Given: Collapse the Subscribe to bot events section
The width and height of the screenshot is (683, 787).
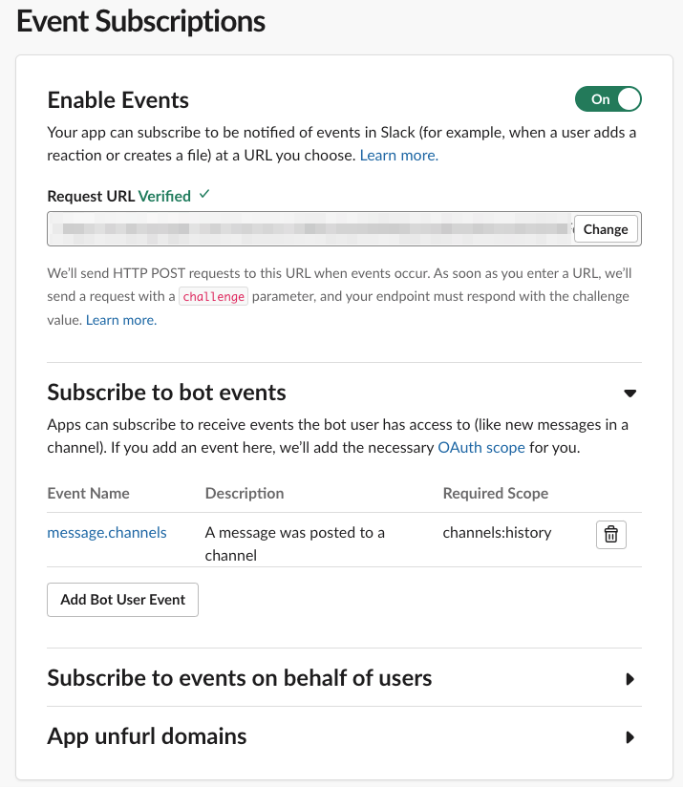Looking at the screenshot, I should pos(630,392).
